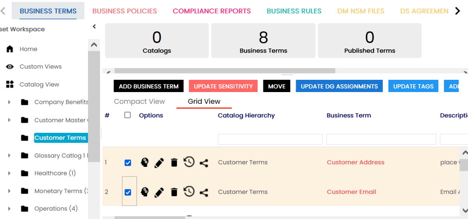Click the head-gear icon on Customer Address row
The image size is (468, 219).
tap(145, 163)
